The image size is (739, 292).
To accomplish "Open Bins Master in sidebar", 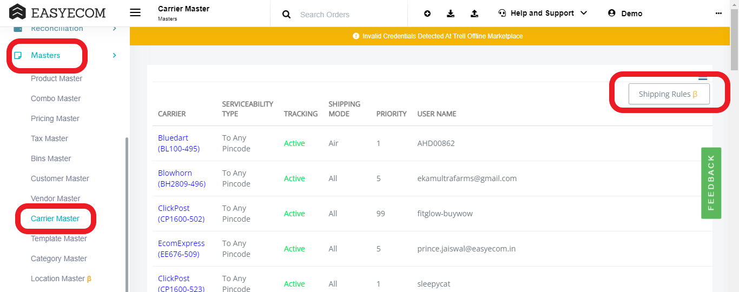I will [x=51, y=158].
